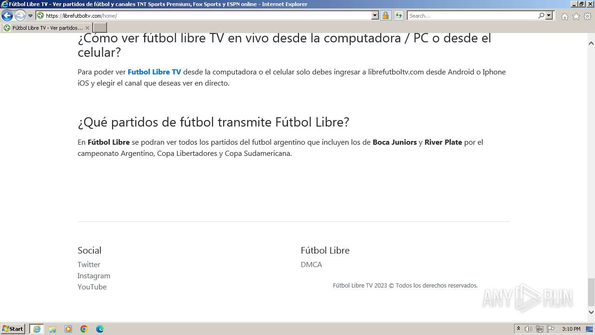Open the Twitter footer link
595x335 pixels.
click(x=89, y=264)
